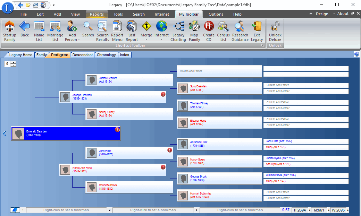Viewport: 361px width, 216px height.
Task: Click the blue help question mark icon
Action: (x=357, y=54)
